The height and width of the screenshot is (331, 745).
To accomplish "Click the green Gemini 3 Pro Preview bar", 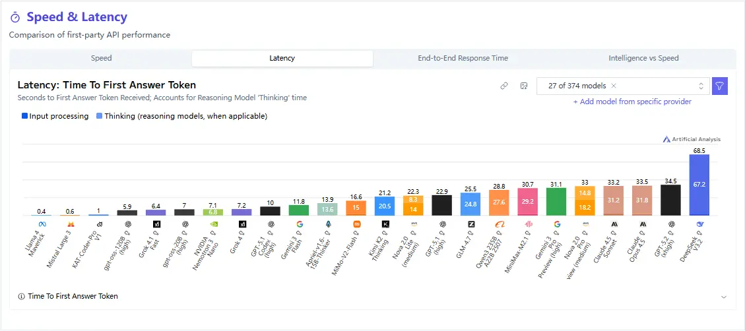I will [x=556, y=201].
